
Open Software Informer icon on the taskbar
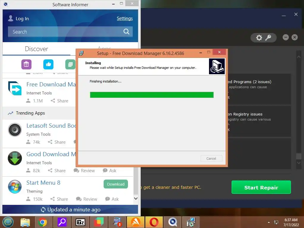[172, 222]
